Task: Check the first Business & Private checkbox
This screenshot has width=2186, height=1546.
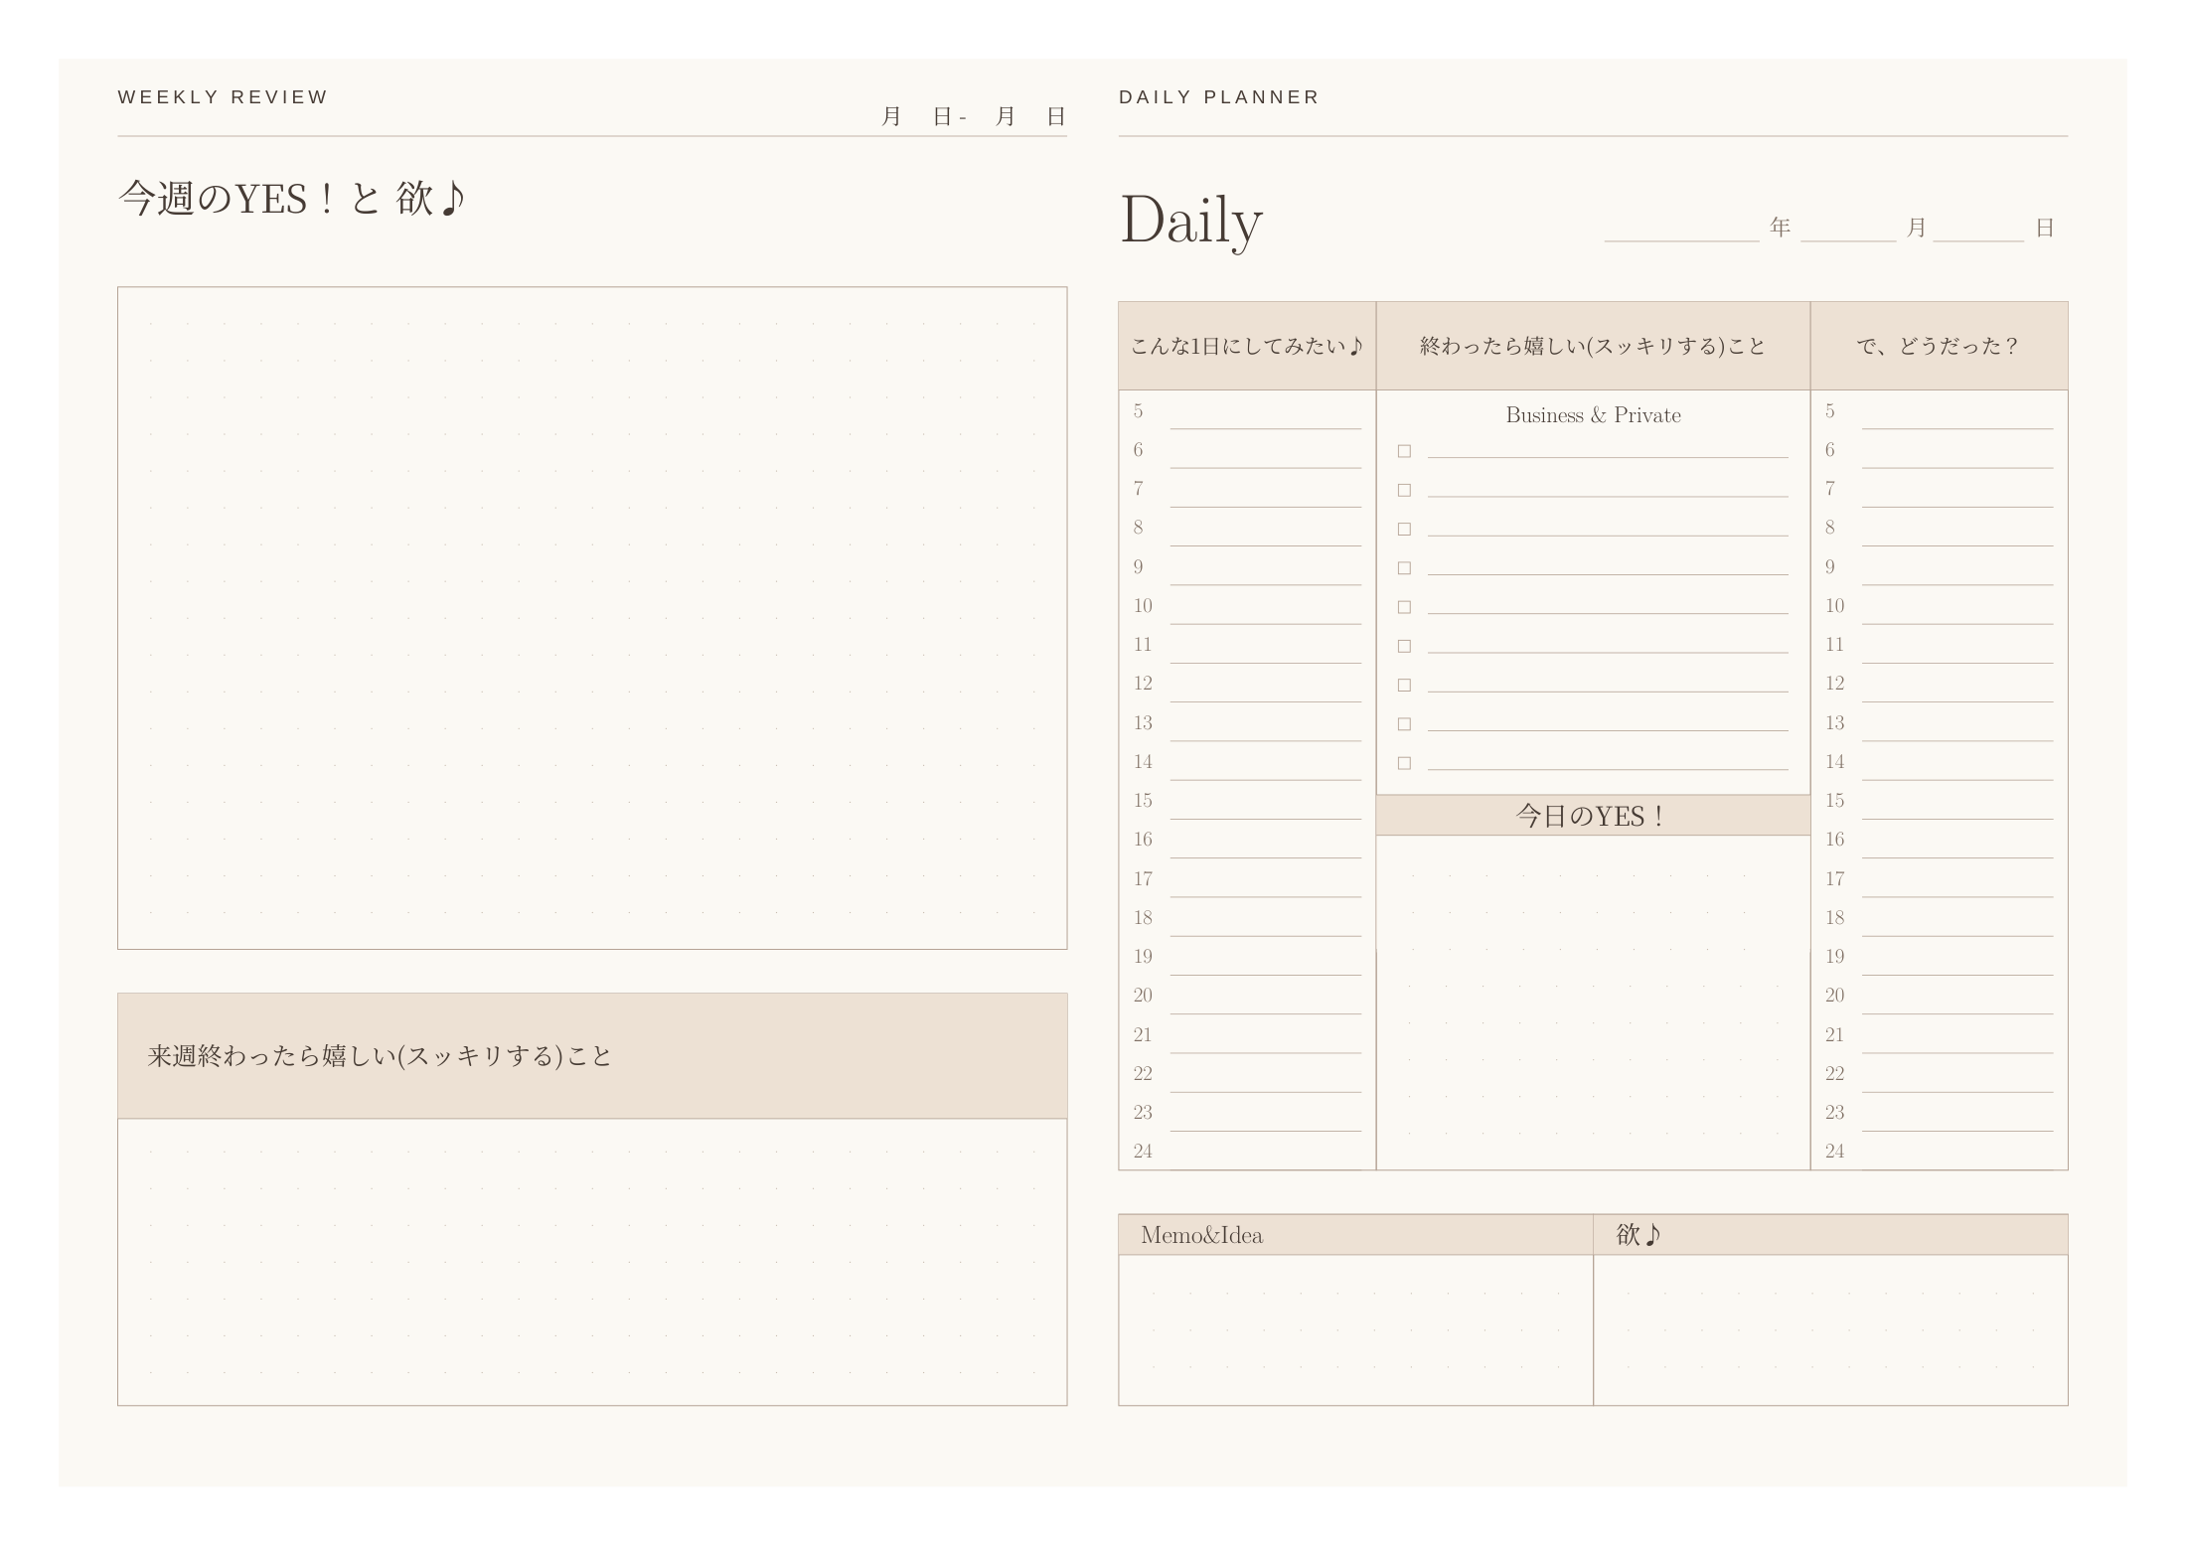Action: click(1404, 451)
